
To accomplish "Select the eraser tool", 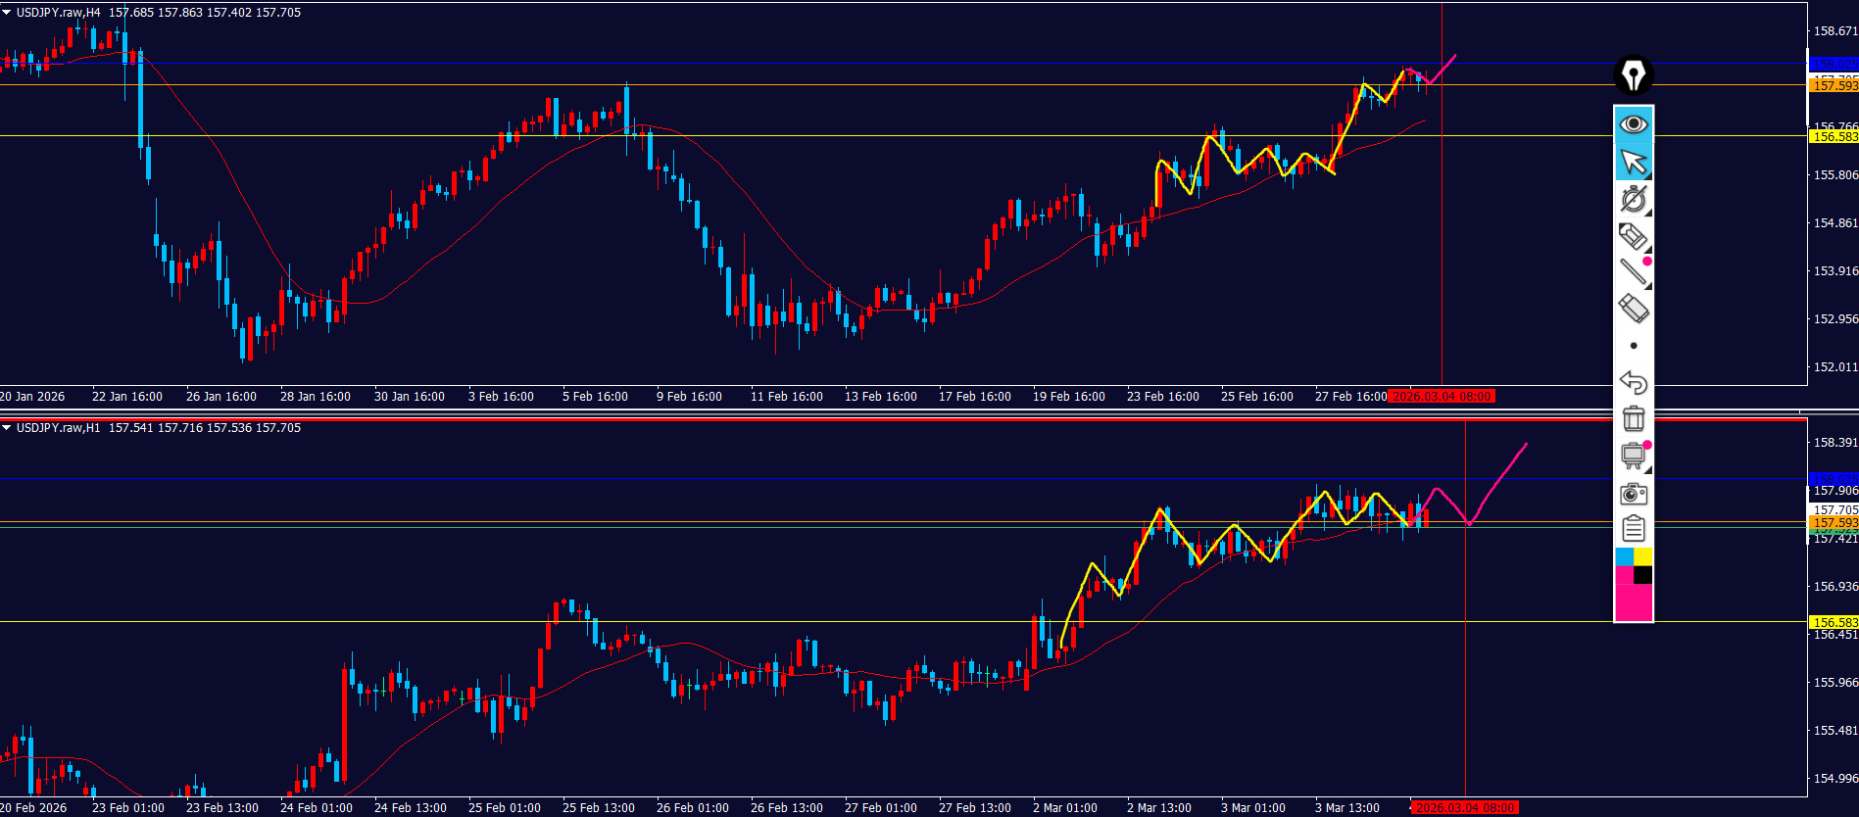I will [x=1633, y=309].
